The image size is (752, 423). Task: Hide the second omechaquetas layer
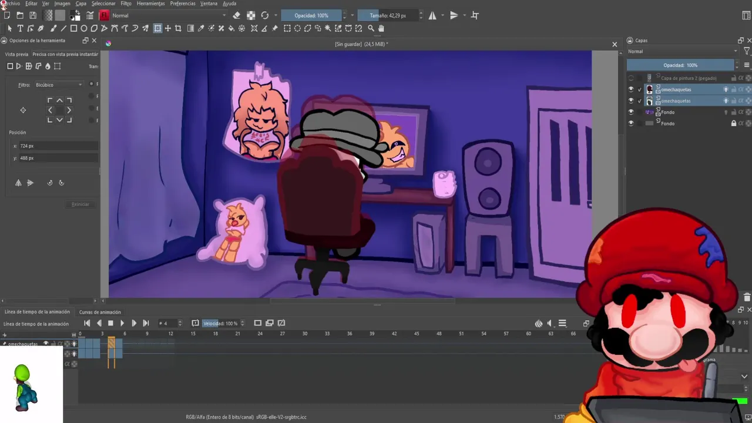tap(631, 100)
